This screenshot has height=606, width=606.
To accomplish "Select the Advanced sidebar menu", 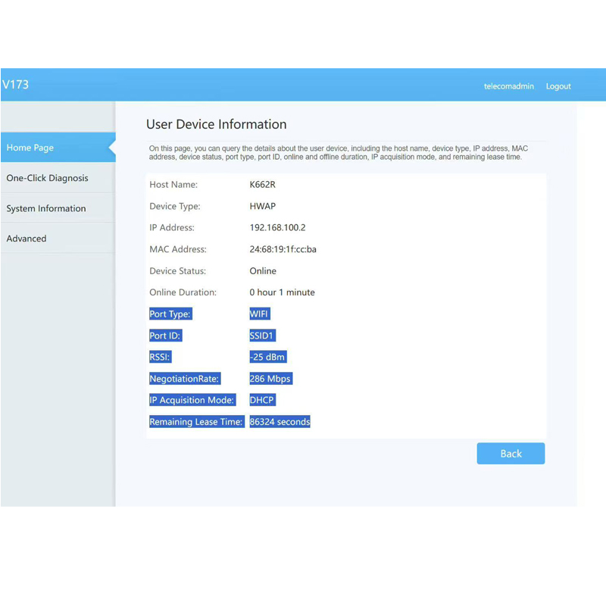I will coord(27,239).
